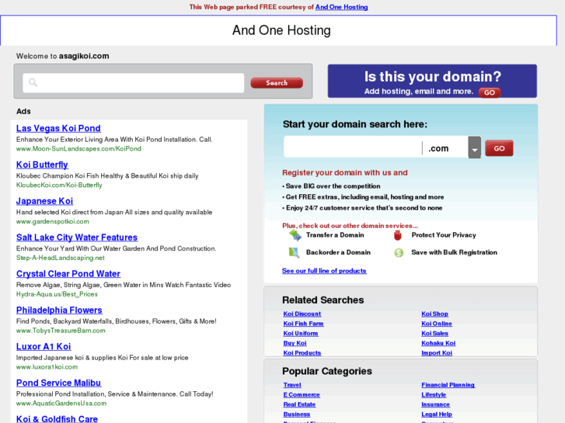Click the And One Hosting page header
Image resolution: width=565 pixels, height=423 pixels.
click(281, 30)
